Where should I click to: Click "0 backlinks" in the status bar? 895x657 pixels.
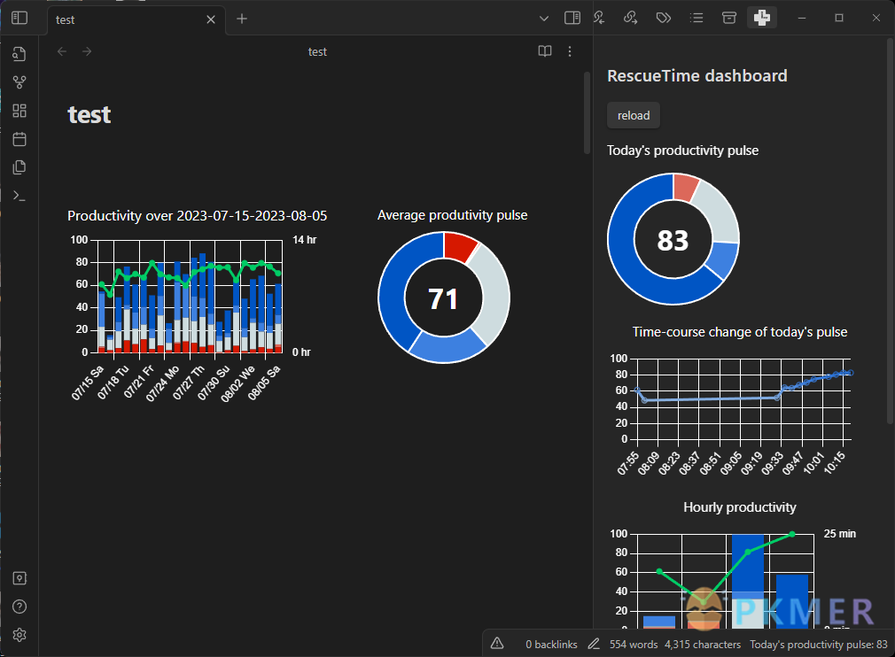pos(551,645)
